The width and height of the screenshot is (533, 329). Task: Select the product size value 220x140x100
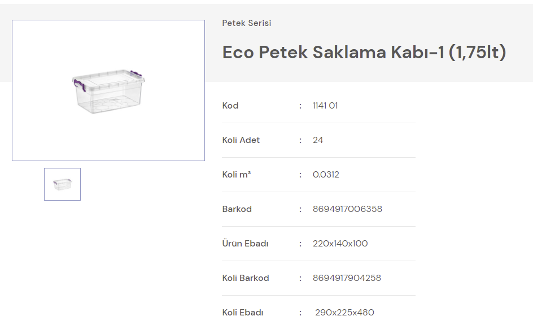coord(340,244)
